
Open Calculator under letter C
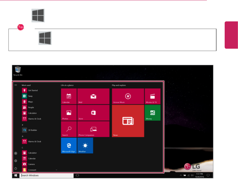click(x=29, y=153)
